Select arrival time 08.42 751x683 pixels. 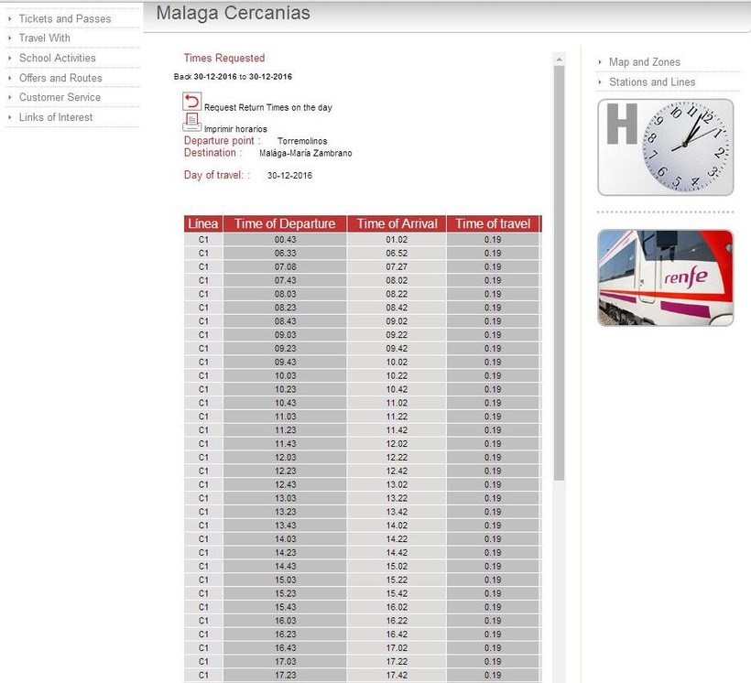pos(397,308)
